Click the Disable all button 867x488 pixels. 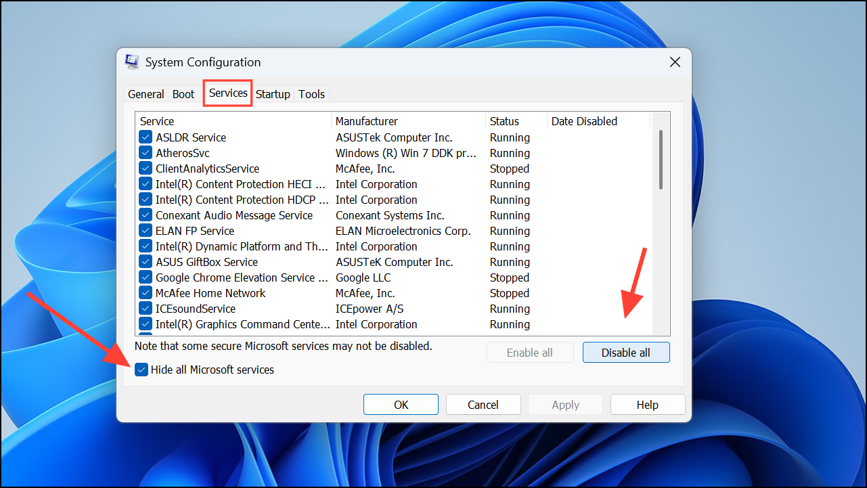(625, 352)
